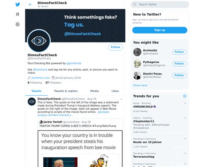View the DimosFactCheck eye profile picture
Screen dimensions: 201x167
point(39,41)
